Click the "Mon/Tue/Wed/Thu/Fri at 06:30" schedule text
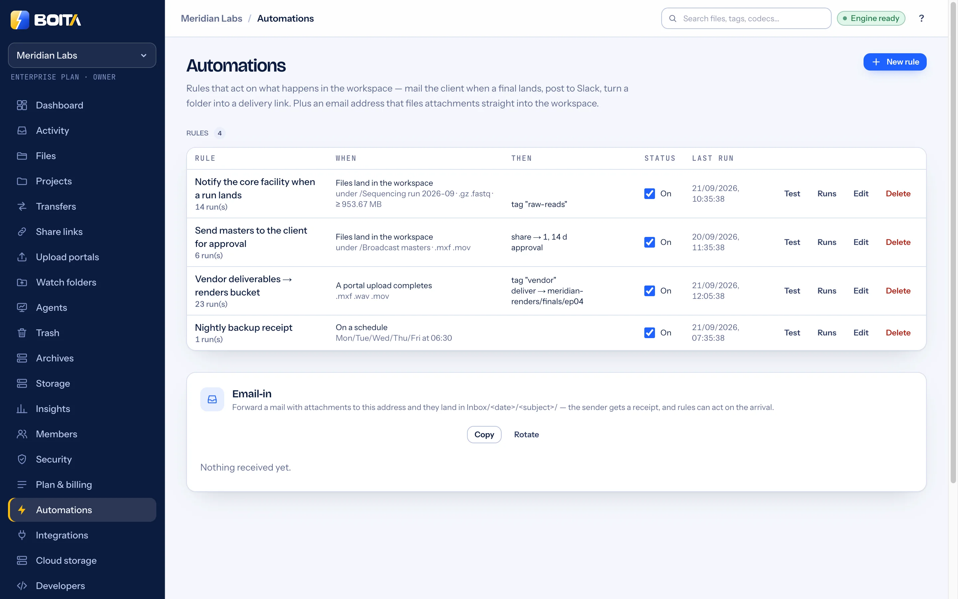Screen dimensions: 958x599 (394, 338)
